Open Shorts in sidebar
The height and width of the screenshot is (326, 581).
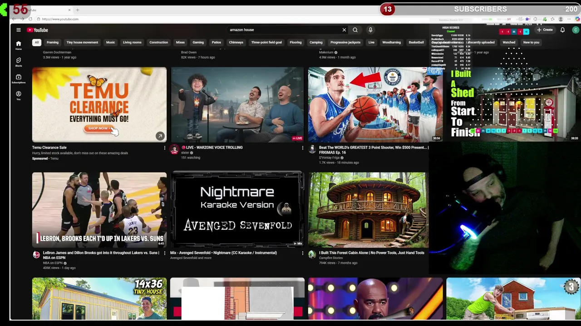(19, 62)
